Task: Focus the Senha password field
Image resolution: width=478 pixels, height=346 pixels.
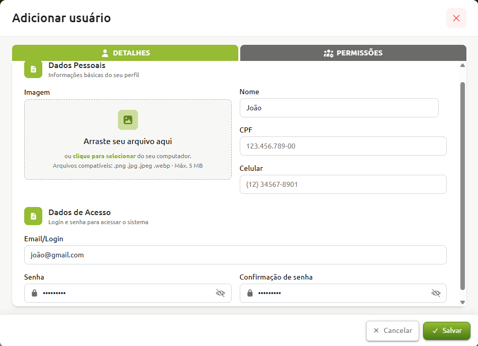Action: click(128, 293)
